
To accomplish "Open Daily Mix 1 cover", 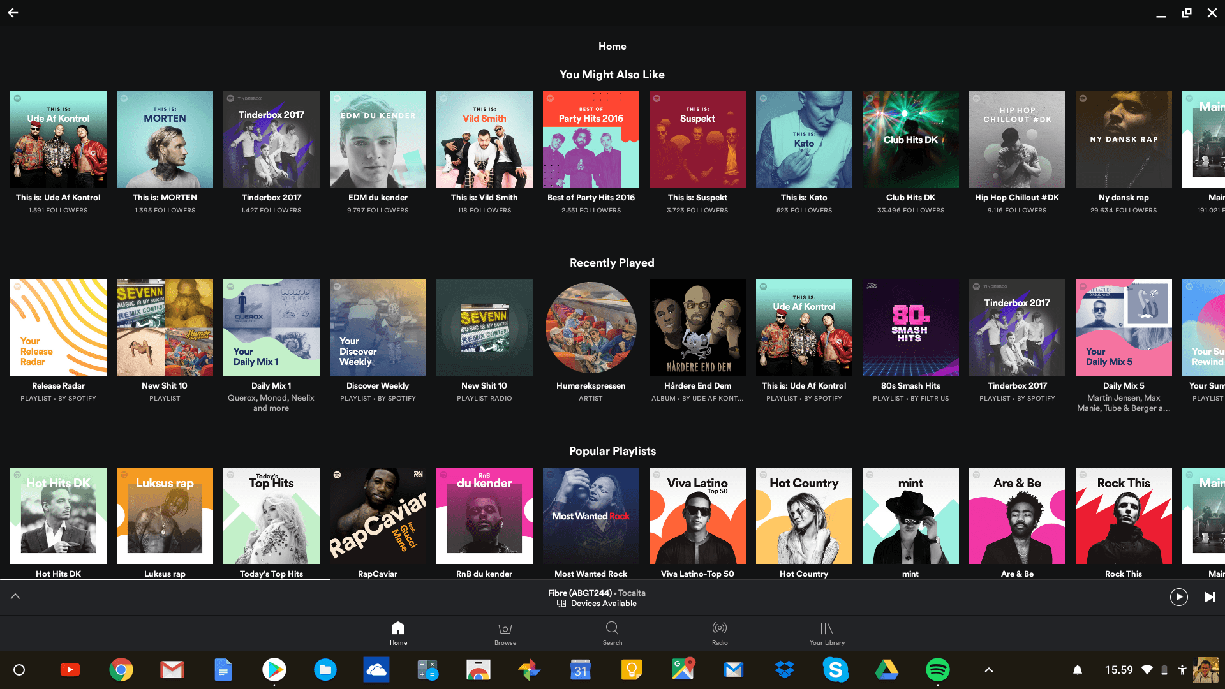I will coord(271,327).
